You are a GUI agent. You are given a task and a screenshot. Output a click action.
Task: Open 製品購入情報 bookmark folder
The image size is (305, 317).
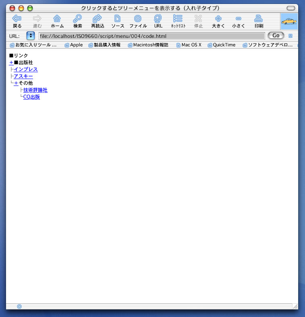coord(104,45)
